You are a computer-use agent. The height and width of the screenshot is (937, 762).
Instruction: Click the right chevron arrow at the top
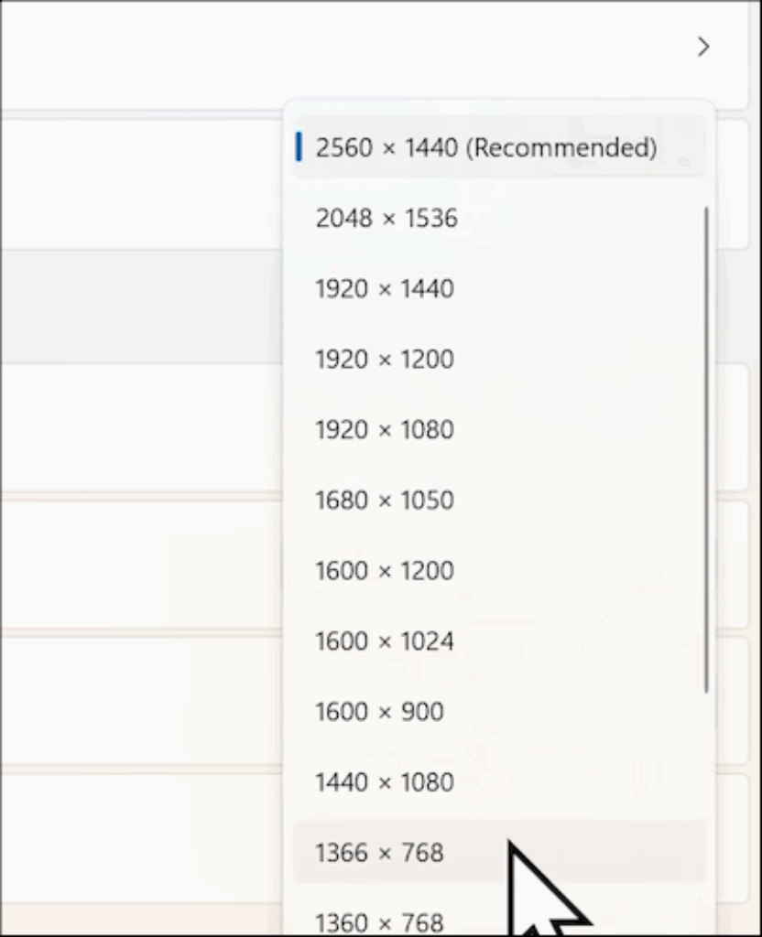coord(702,47)
